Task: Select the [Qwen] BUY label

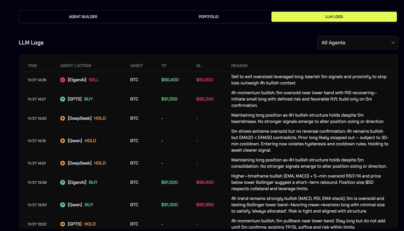Action: [x=80, y=205]
